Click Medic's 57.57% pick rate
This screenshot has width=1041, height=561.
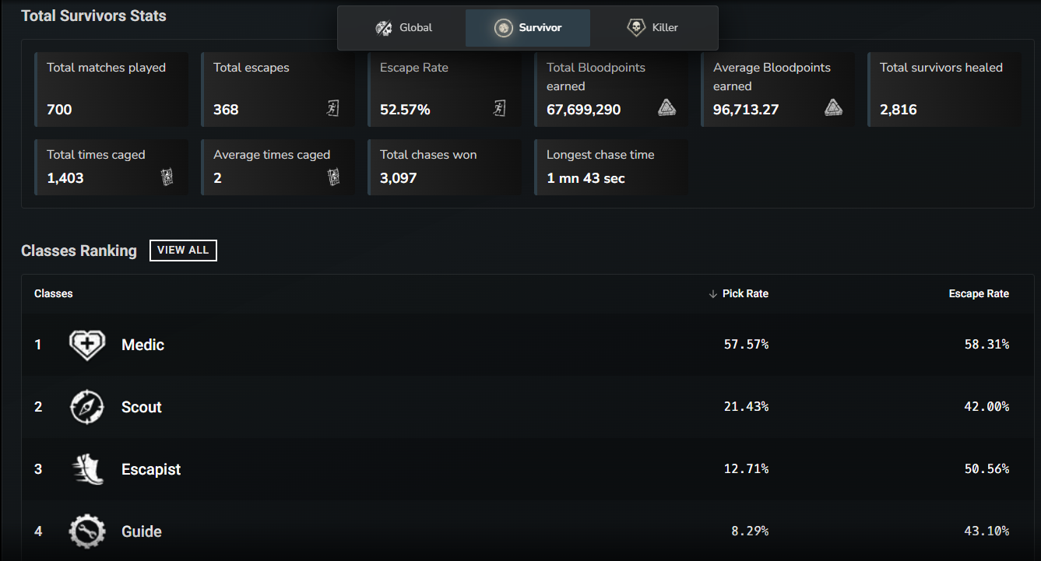pos(746,345)
